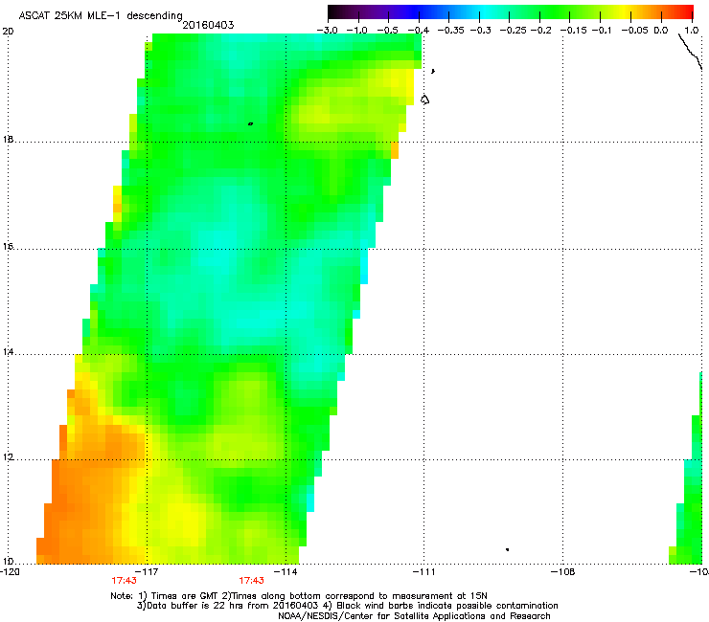Select the latitude label 12
The width and height of the screenshot is (709, 622).
click(8, 457)
